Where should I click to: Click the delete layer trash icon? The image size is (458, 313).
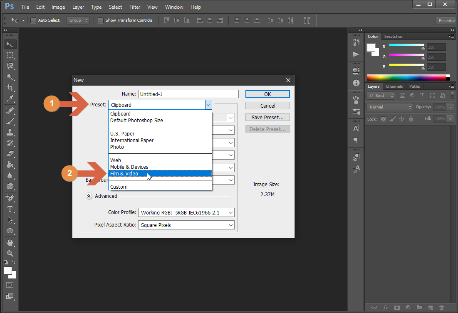[442, 308]
